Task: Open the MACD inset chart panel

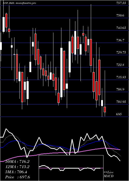Action: pos(71,168)
